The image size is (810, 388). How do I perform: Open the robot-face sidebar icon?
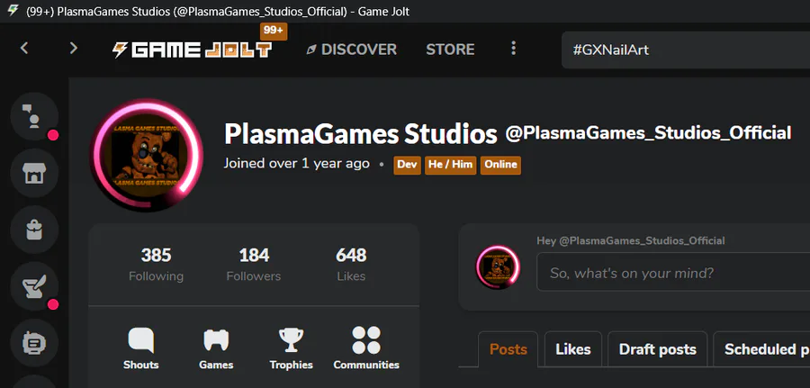pyautogui.click(x=34, y=343)
